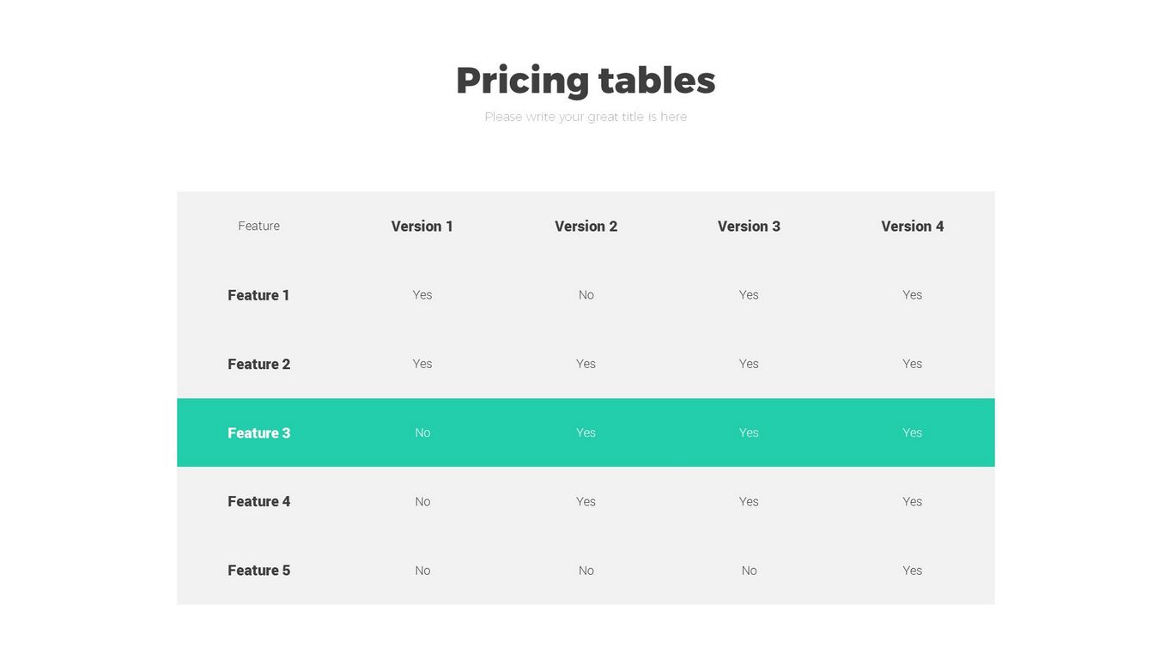The width and height of the screenshot is (1172, 659).
Task: Click the "Feature 2" row label
Action: pos(258,364)
